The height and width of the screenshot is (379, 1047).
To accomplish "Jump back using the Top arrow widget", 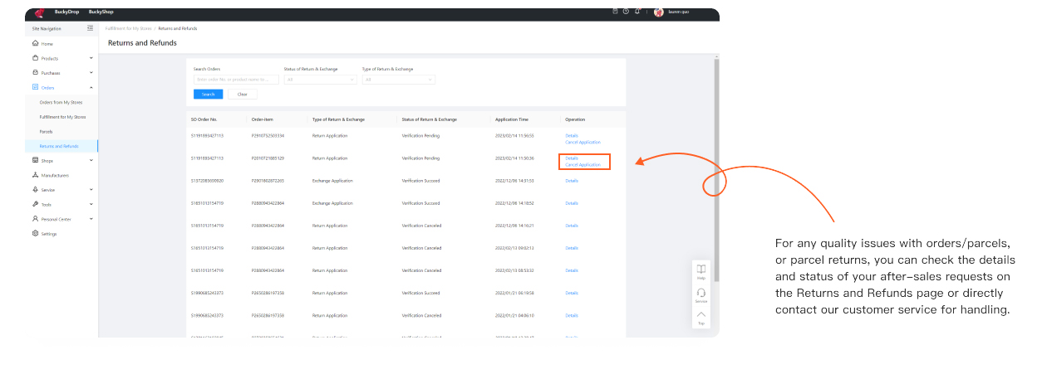I will point(701,315).
